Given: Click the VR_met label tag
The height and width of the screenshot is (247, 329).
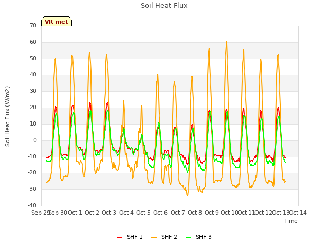Looking at the screenshot, I should coord(57,22).
